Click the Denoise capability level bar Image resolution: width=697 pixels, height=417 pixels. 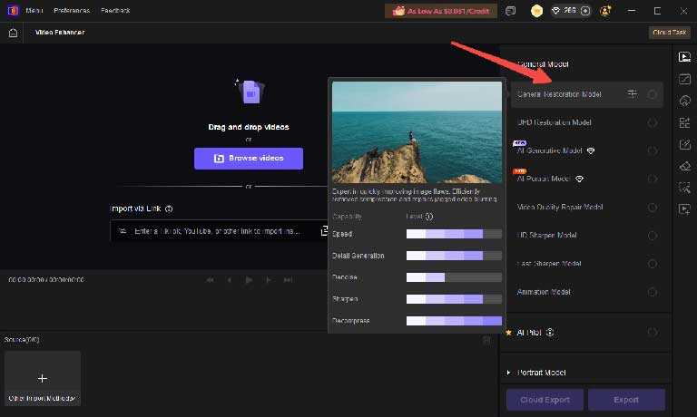pyautogui.click(x=454, y=277)
